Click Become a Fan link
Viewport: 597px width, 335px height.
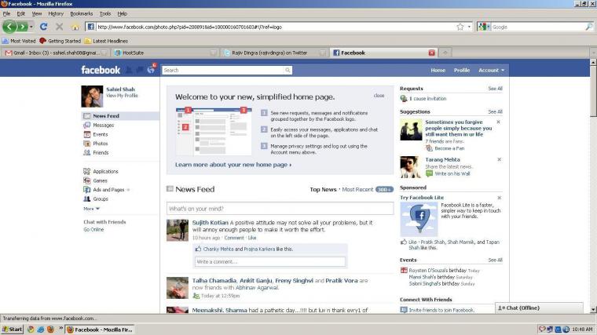coord(449,148)
